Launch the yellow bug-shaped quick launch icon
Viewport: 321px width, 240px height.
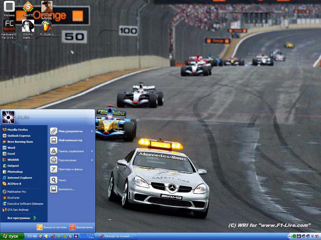tap(65, 236)
